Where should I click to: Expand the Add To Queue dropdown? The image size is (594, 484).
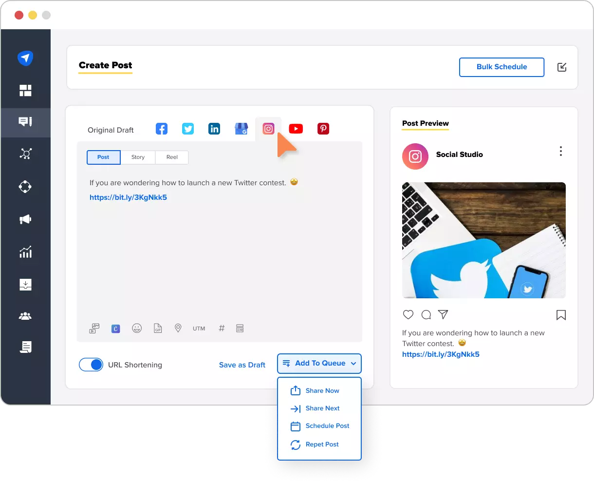(x=354, y=364)
